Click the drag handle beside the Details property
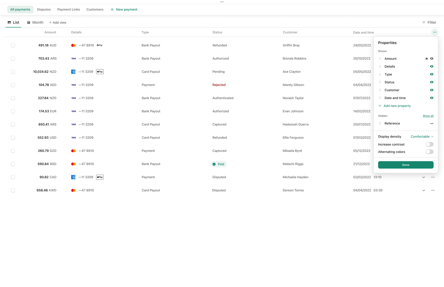444x287 pixels. 380,67
